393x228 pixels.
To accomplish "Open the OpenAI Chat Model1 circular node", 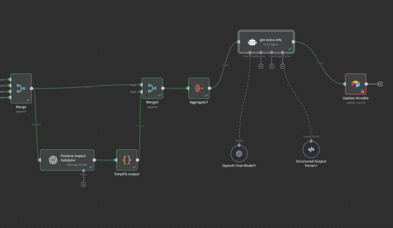I will 239,154.
